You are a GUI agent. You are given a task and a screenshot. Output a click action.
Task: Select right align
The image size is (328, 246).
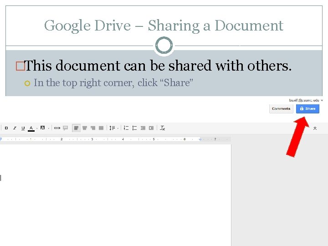(93, 128)
